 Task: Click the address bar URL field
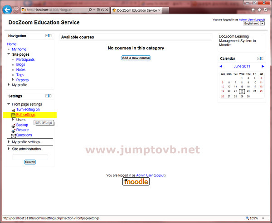(54, 10)
